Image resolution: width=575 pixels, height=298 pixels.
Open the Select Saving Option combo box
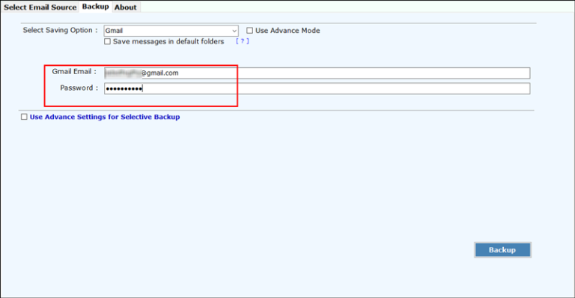pos(171,31)
